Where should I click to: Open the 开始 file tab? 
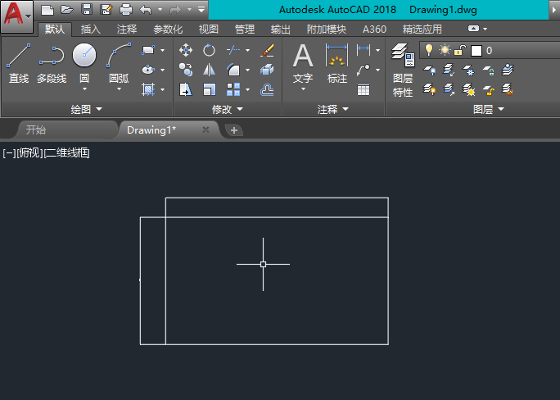click(x=36, y=130)
